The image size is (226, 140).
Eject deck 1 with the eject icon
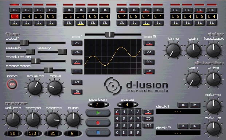pos(183,105)
